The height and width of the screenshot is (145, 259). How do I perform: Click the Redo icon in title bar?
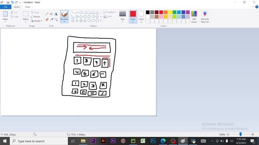pos(17,2)
